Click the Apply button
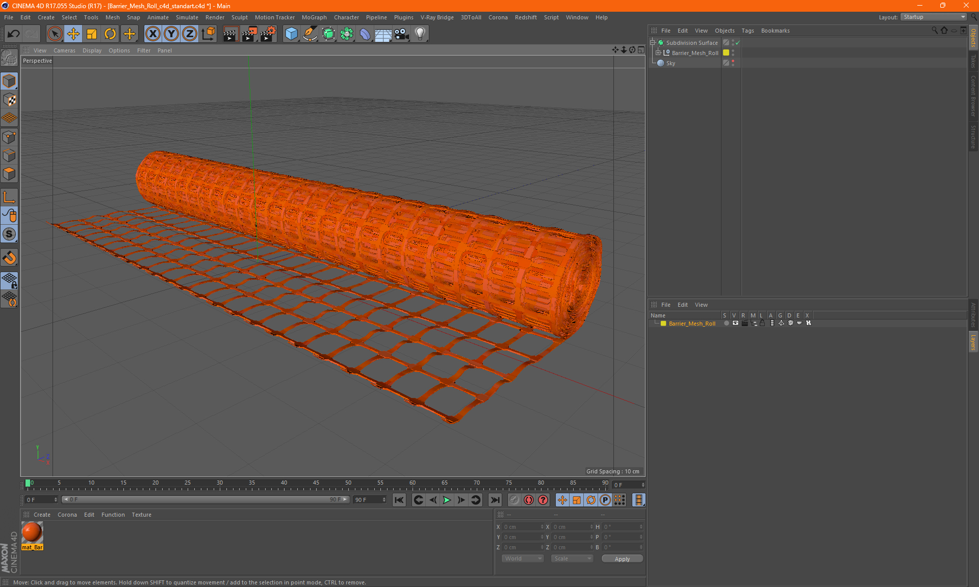 coord(622,559)
